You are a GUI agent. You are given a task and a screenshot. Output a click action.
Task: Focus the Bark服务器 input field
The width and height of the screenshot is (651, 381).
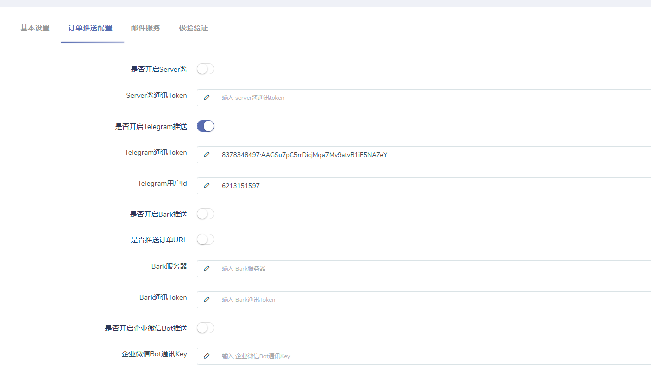coord(433,269)
